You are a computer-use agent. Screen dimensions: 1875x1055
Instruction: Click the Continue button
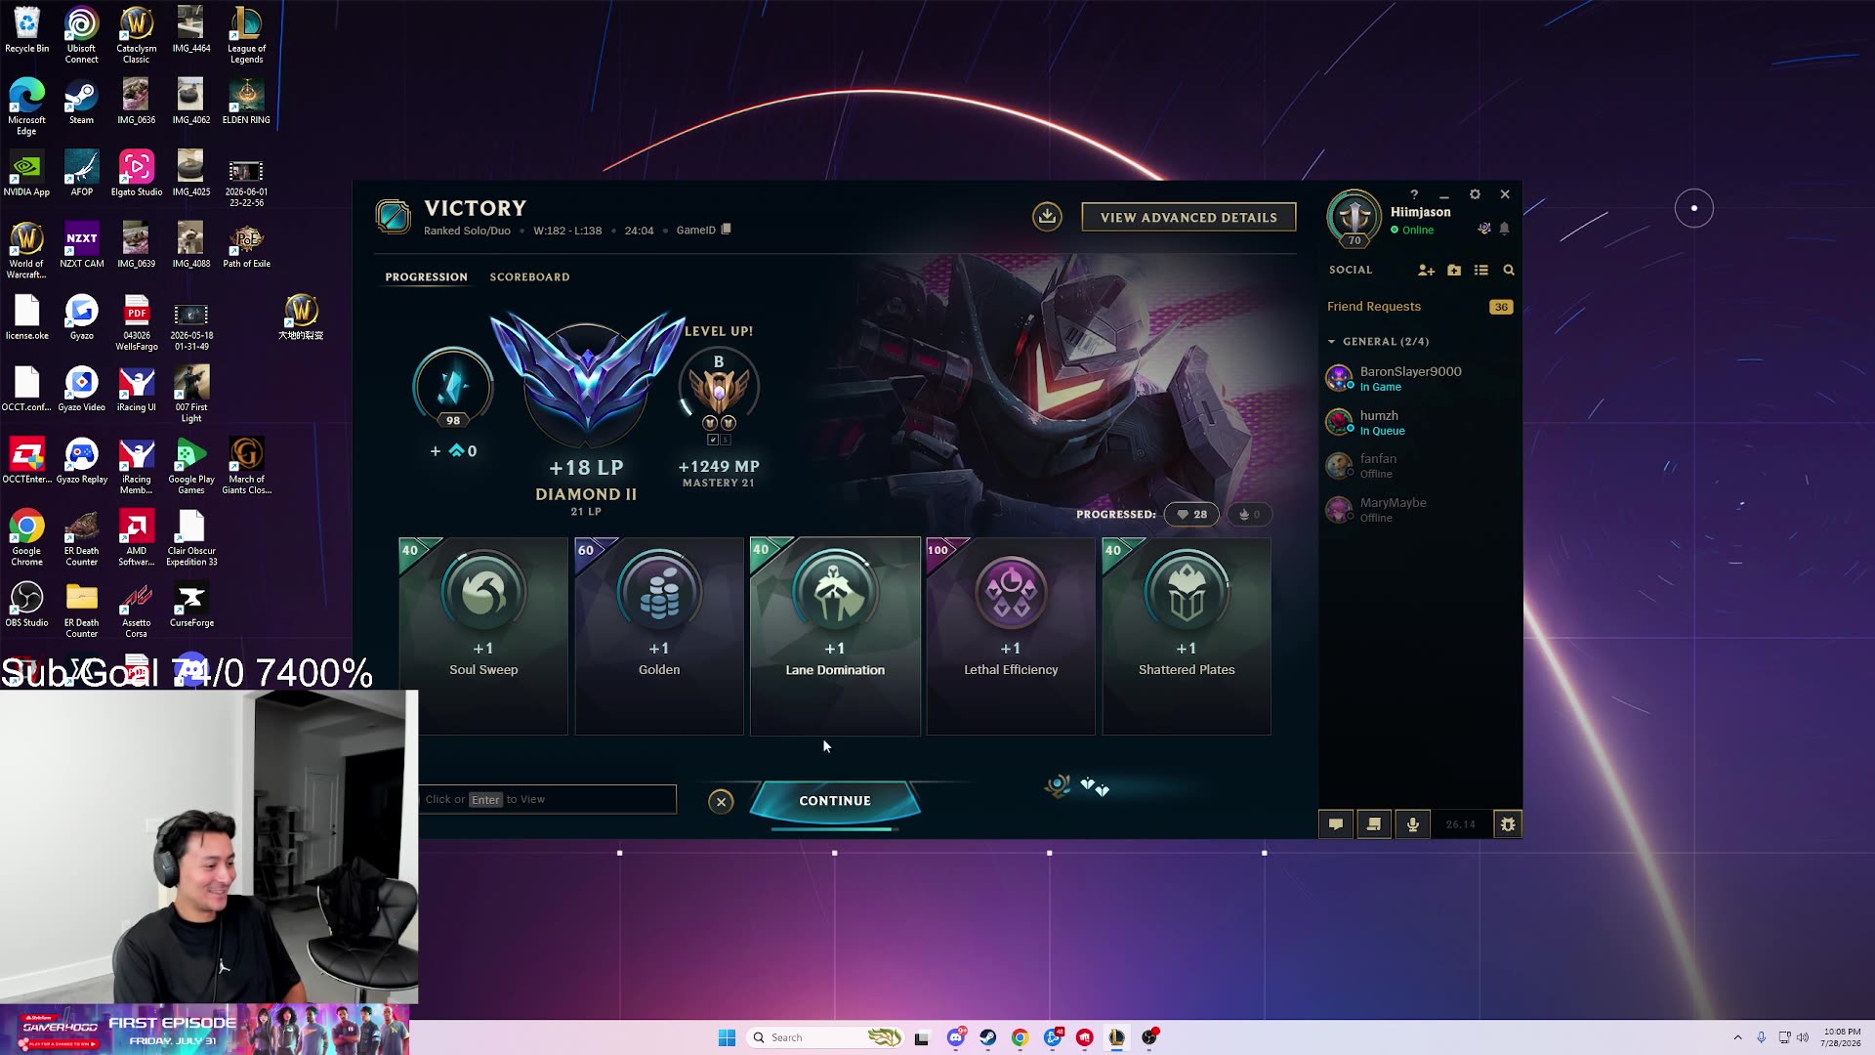(835, 800)
